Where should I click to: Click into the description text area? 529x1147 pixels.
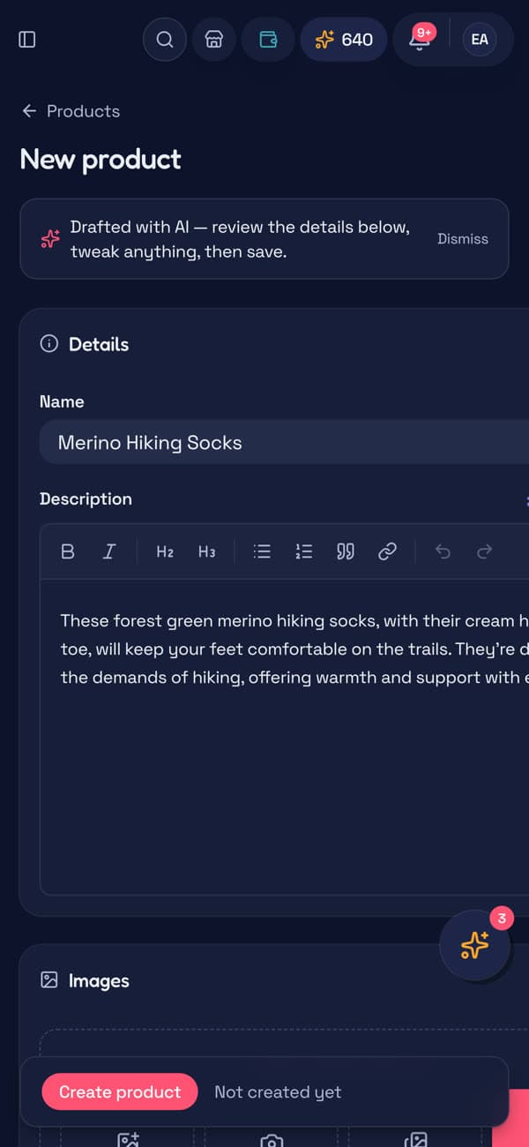pos(285,737)
